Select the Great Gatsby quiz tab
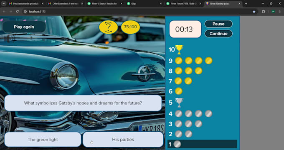 223,4
